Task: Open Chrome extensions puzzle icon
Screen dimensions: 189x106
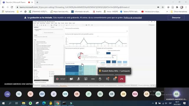Action: coord(177,7)
